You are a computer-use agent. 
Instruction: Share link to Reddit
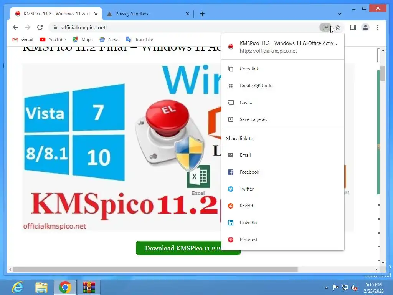click(x=283, y=206)
